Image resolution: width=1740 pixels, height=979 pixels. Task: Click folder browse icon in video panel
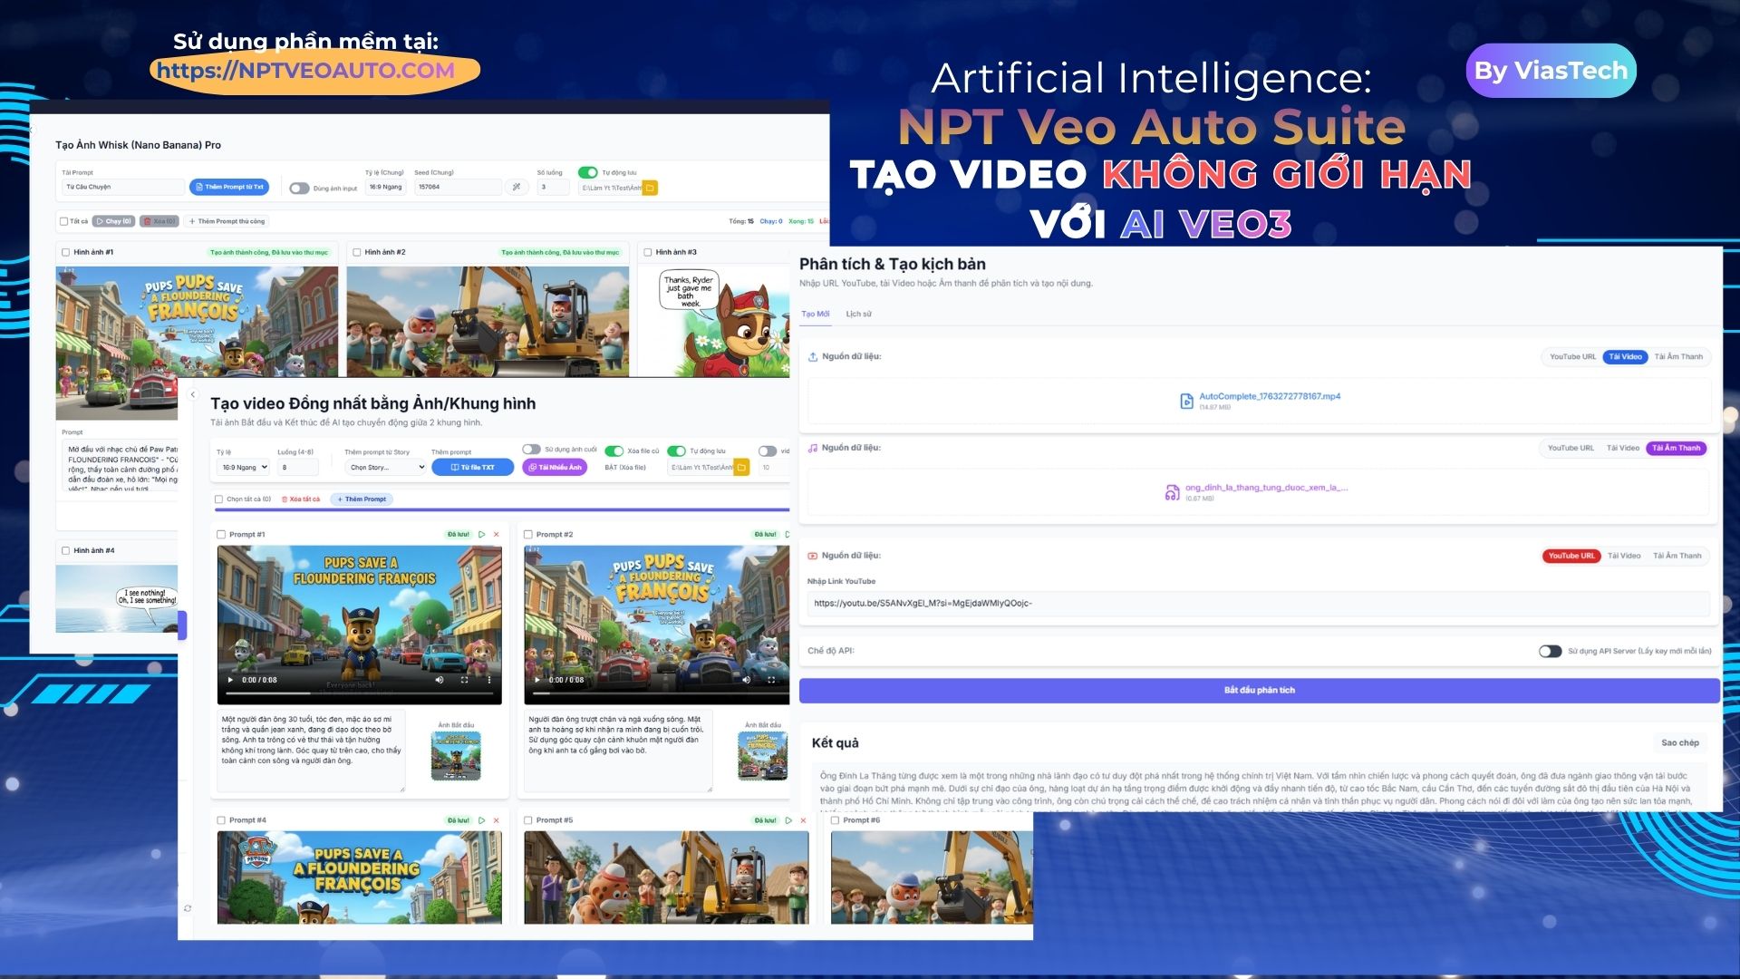coord(741,468)
